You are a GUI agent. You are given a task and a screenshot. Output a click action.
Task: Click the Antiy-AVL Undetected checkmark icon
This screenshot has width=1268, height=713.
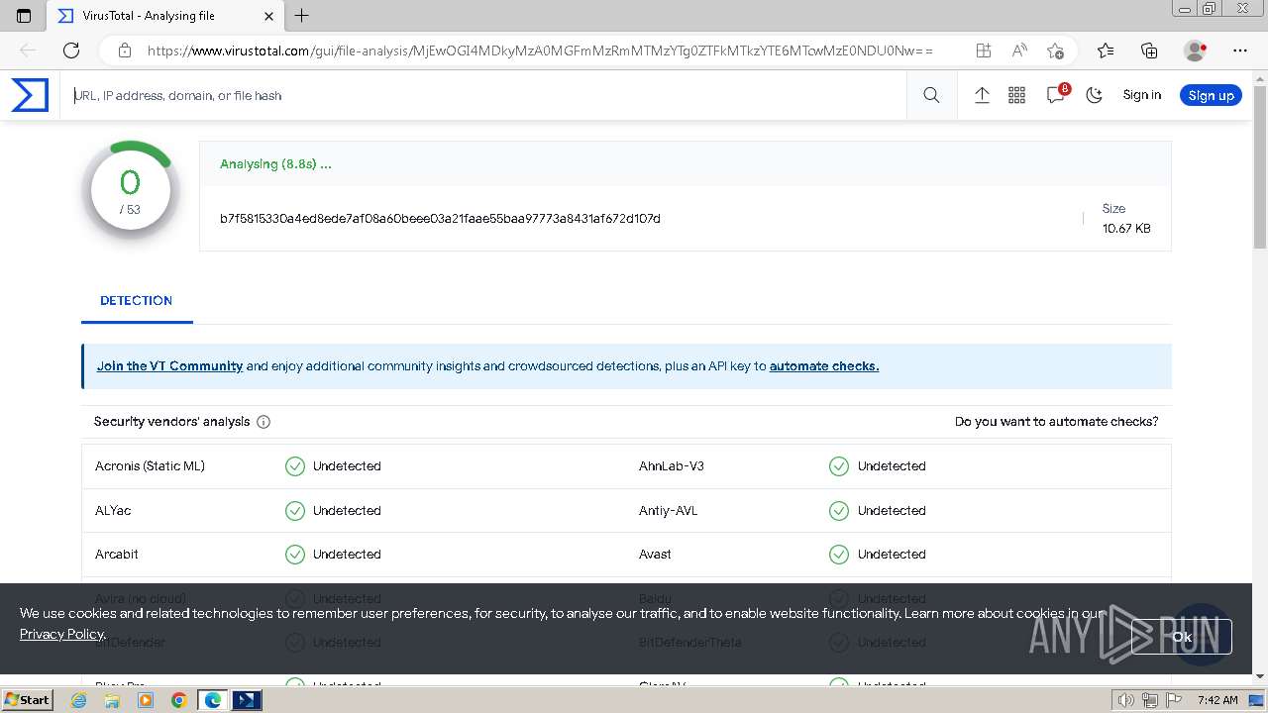[839, 511]
